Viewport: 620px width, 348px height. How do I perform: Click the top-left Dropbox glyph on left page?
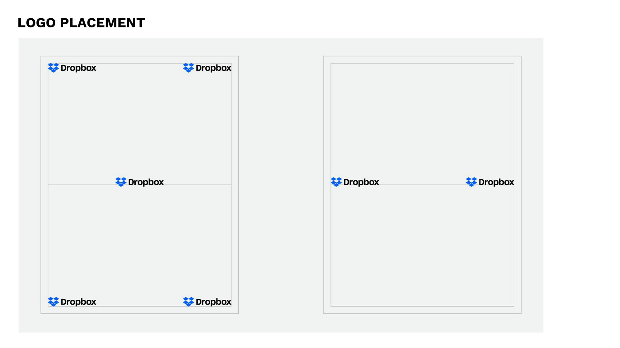point(53,68)
